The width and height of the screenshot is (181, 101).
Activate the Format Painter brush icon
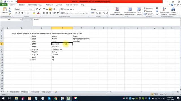click(10, 14)
